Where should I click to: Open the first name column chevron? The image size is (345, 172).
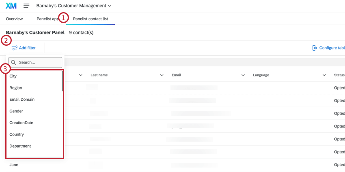pos(80,75)
